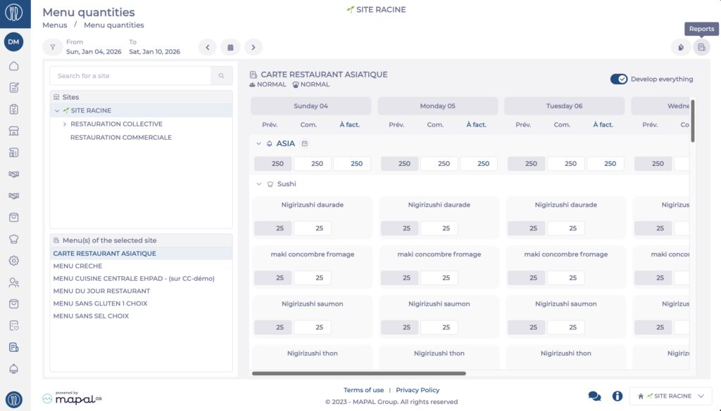Open the first handshake sidebar icon

click(x=14, y=174)
